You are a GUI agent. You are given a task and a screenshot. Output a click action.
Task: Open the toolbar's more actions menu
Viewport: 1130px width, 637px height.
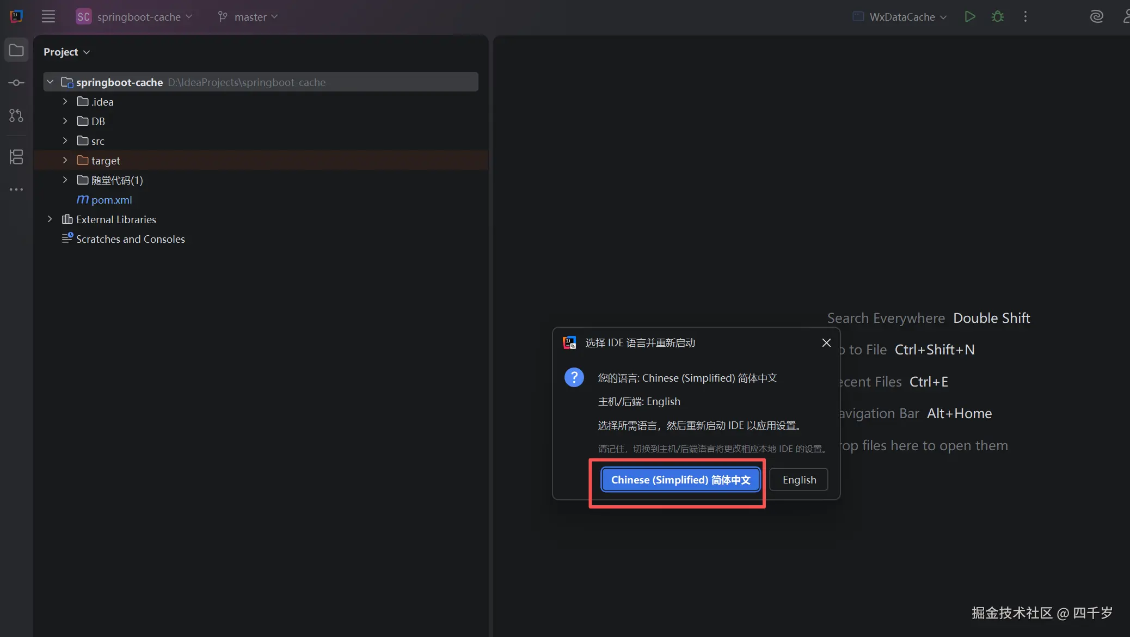pyautogui.click(x=1025, y=16)
